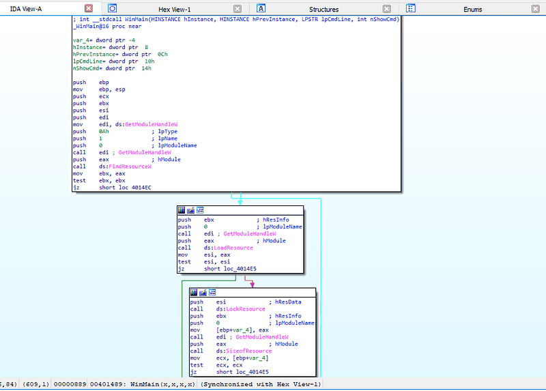The width and height of the screenshot is (546, 391).
Task: Close the Structures tab
Action: (387, 9)
